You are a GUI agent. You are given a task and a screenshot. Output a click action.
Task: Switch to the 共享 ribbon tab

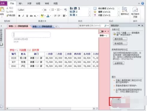[29, 4]
